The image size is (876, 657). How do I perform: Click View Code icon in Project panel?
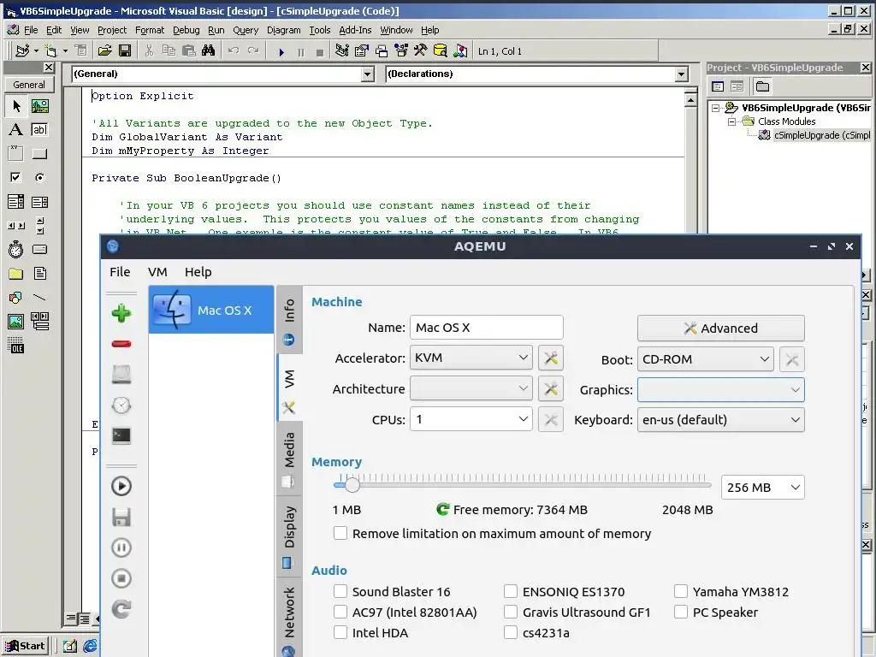click(718, 86)
